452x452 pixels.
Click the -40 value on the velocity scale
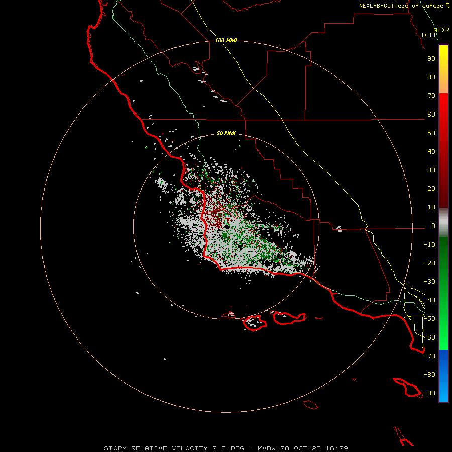(x=429, y=300)
